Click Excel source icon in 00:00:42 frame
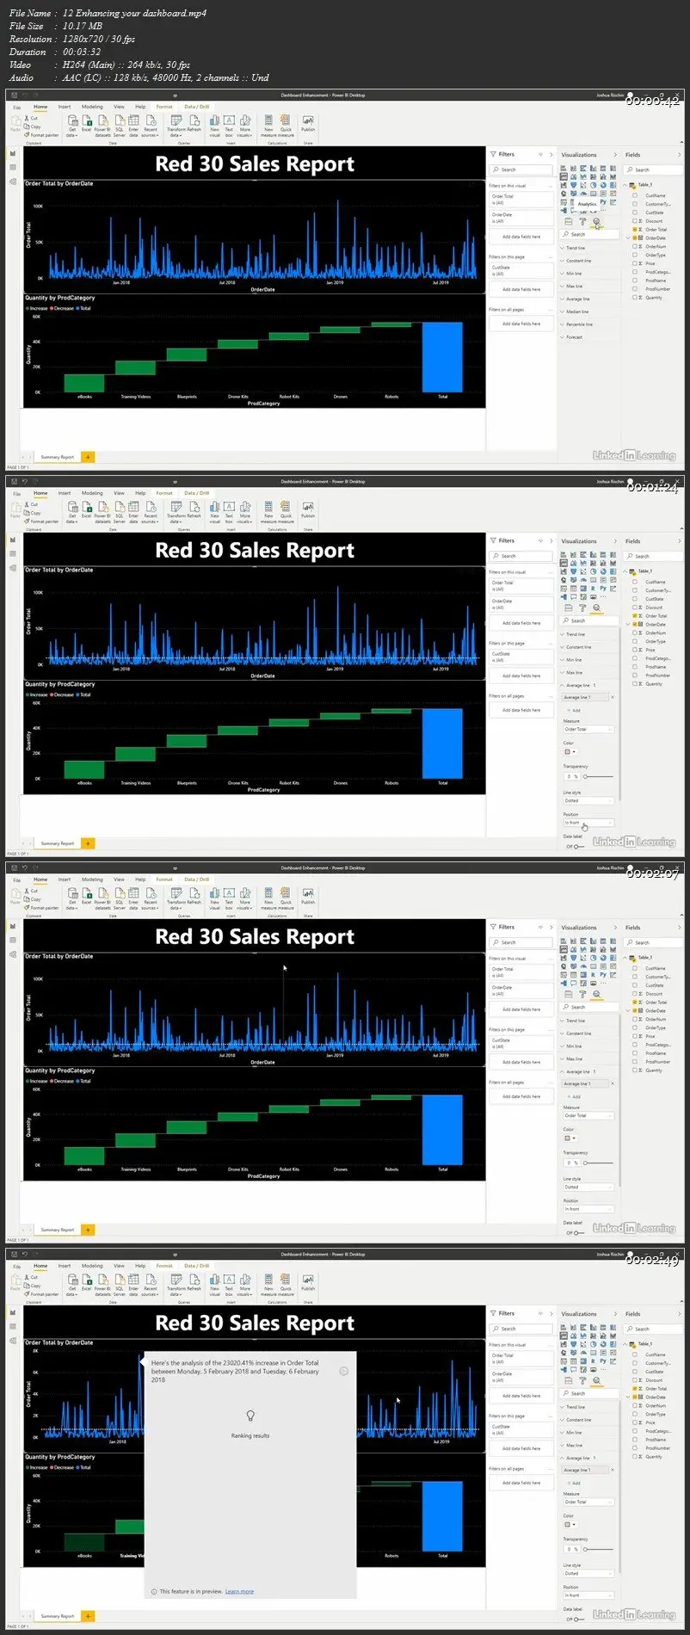The width and height of the screenshot is (690, 1635). point(86,121)
